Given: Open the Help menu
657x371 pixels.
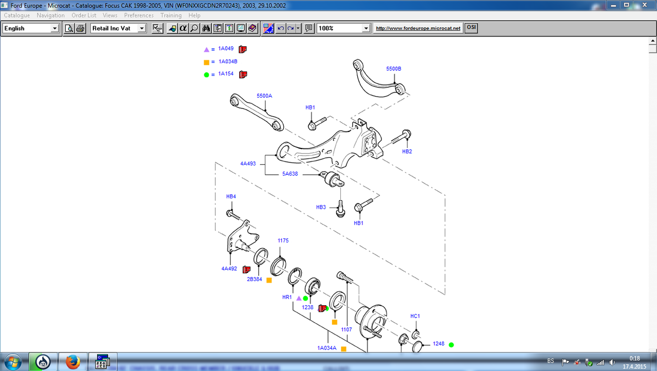Looking at the screenshot, I should click(x=195, y=15).
